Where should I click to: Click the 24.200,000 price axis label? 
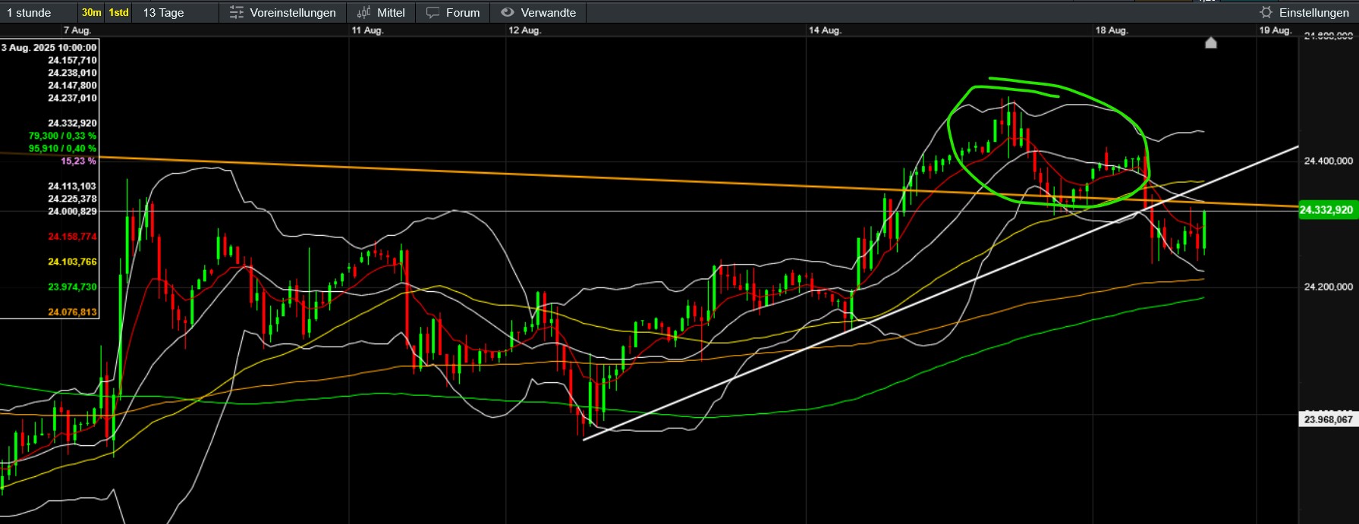1328,287
